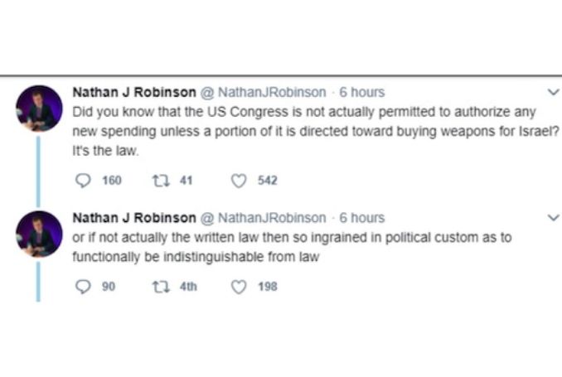Click the 542 likes count number
The image size is (562, 377).
[x=268, y=181]
